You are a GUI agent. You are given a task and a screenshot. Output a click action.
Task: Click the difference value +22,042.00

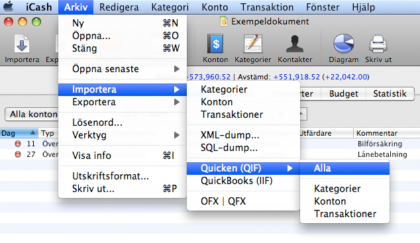(x=346, y=77)
